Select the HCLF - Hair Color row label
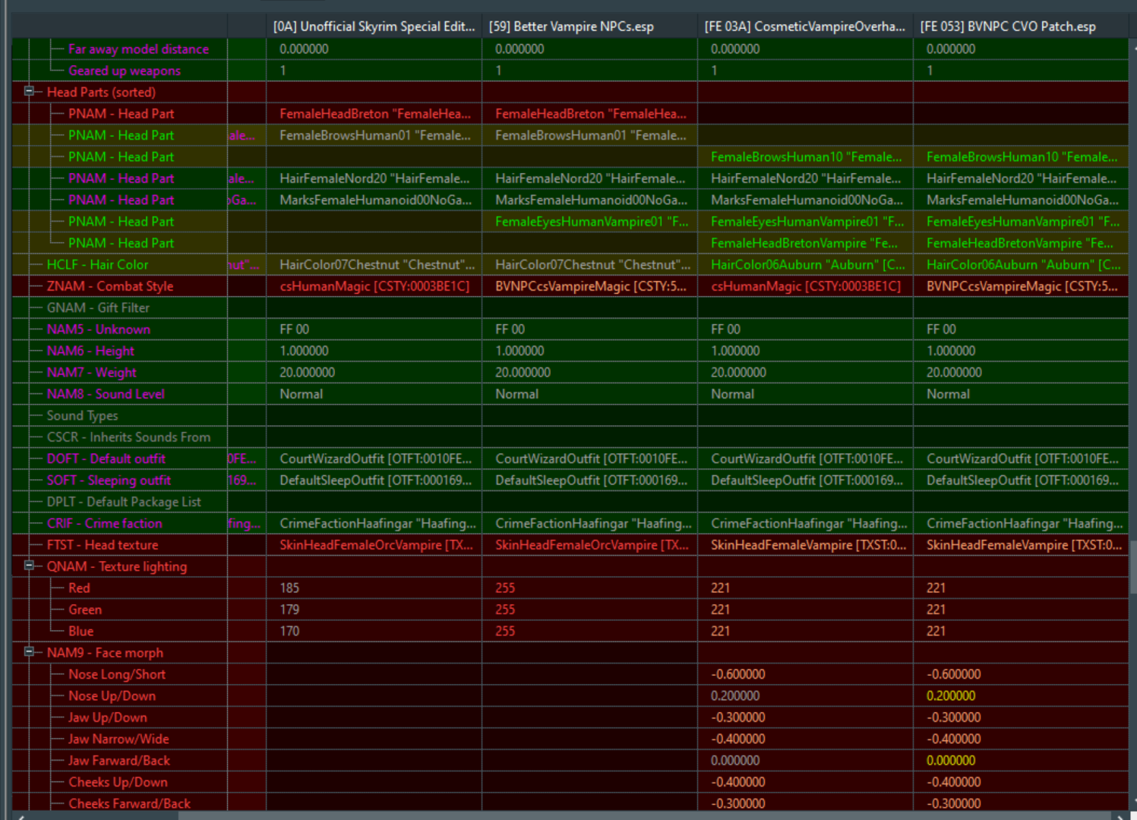 point(97,264)
